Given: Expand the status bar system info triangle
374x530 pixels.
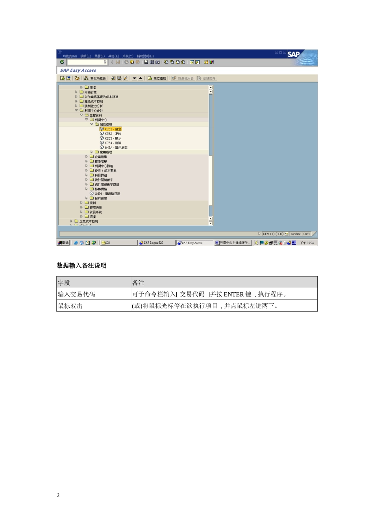Looking at the screenshot, I should [x=259, y=234].
